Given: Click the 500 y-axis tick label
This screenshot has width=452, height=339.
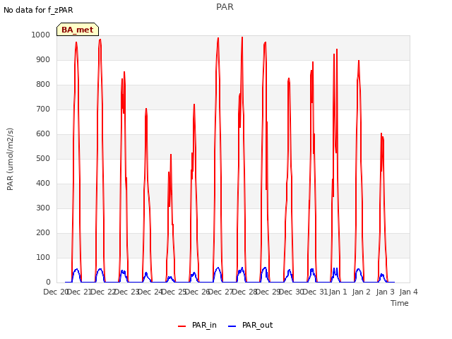Looking at the screenshot, I should pyautogui.click(x=43, y=158).
